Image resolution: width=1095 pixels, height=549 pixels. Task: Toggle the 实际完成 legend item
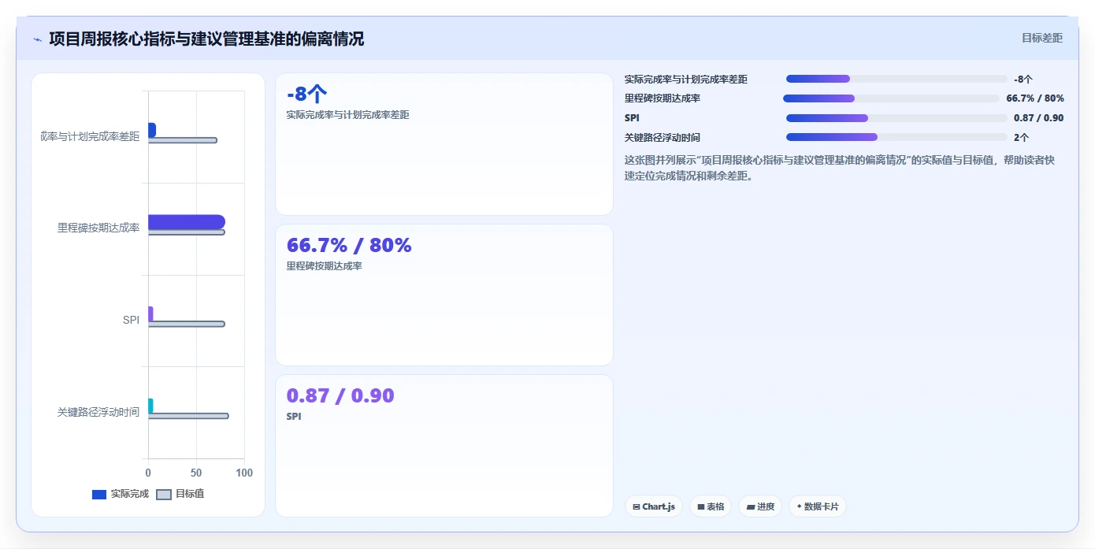(121, 494)
